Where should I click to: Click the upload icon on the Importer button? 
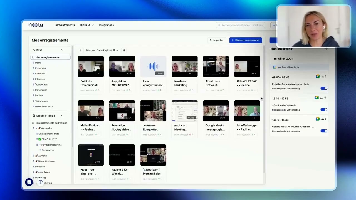211,40
